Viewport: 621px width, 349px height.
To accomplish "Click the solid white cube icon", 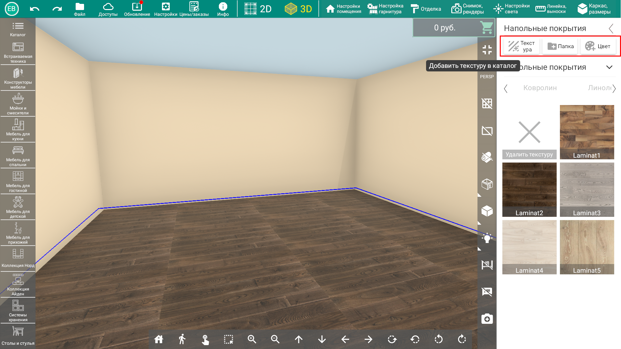I will [487, 211].
